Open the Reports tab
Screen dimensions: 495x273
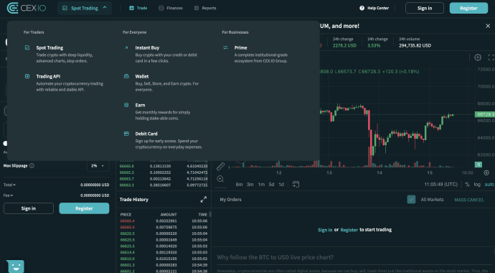[205, 8]
